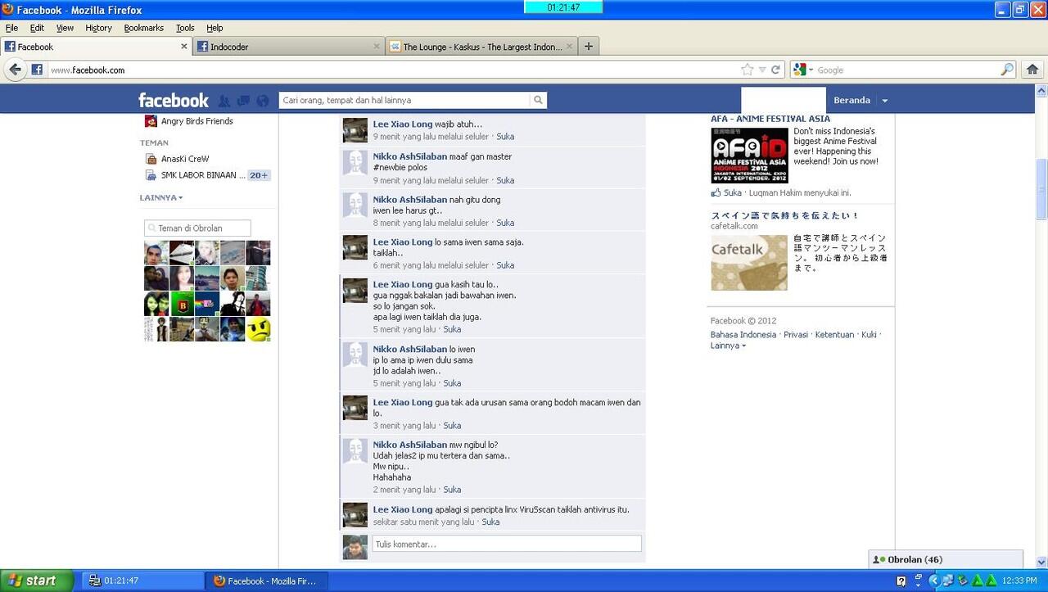
Task: Click the Teman di Obrolan search field
Action: point(197,228)
